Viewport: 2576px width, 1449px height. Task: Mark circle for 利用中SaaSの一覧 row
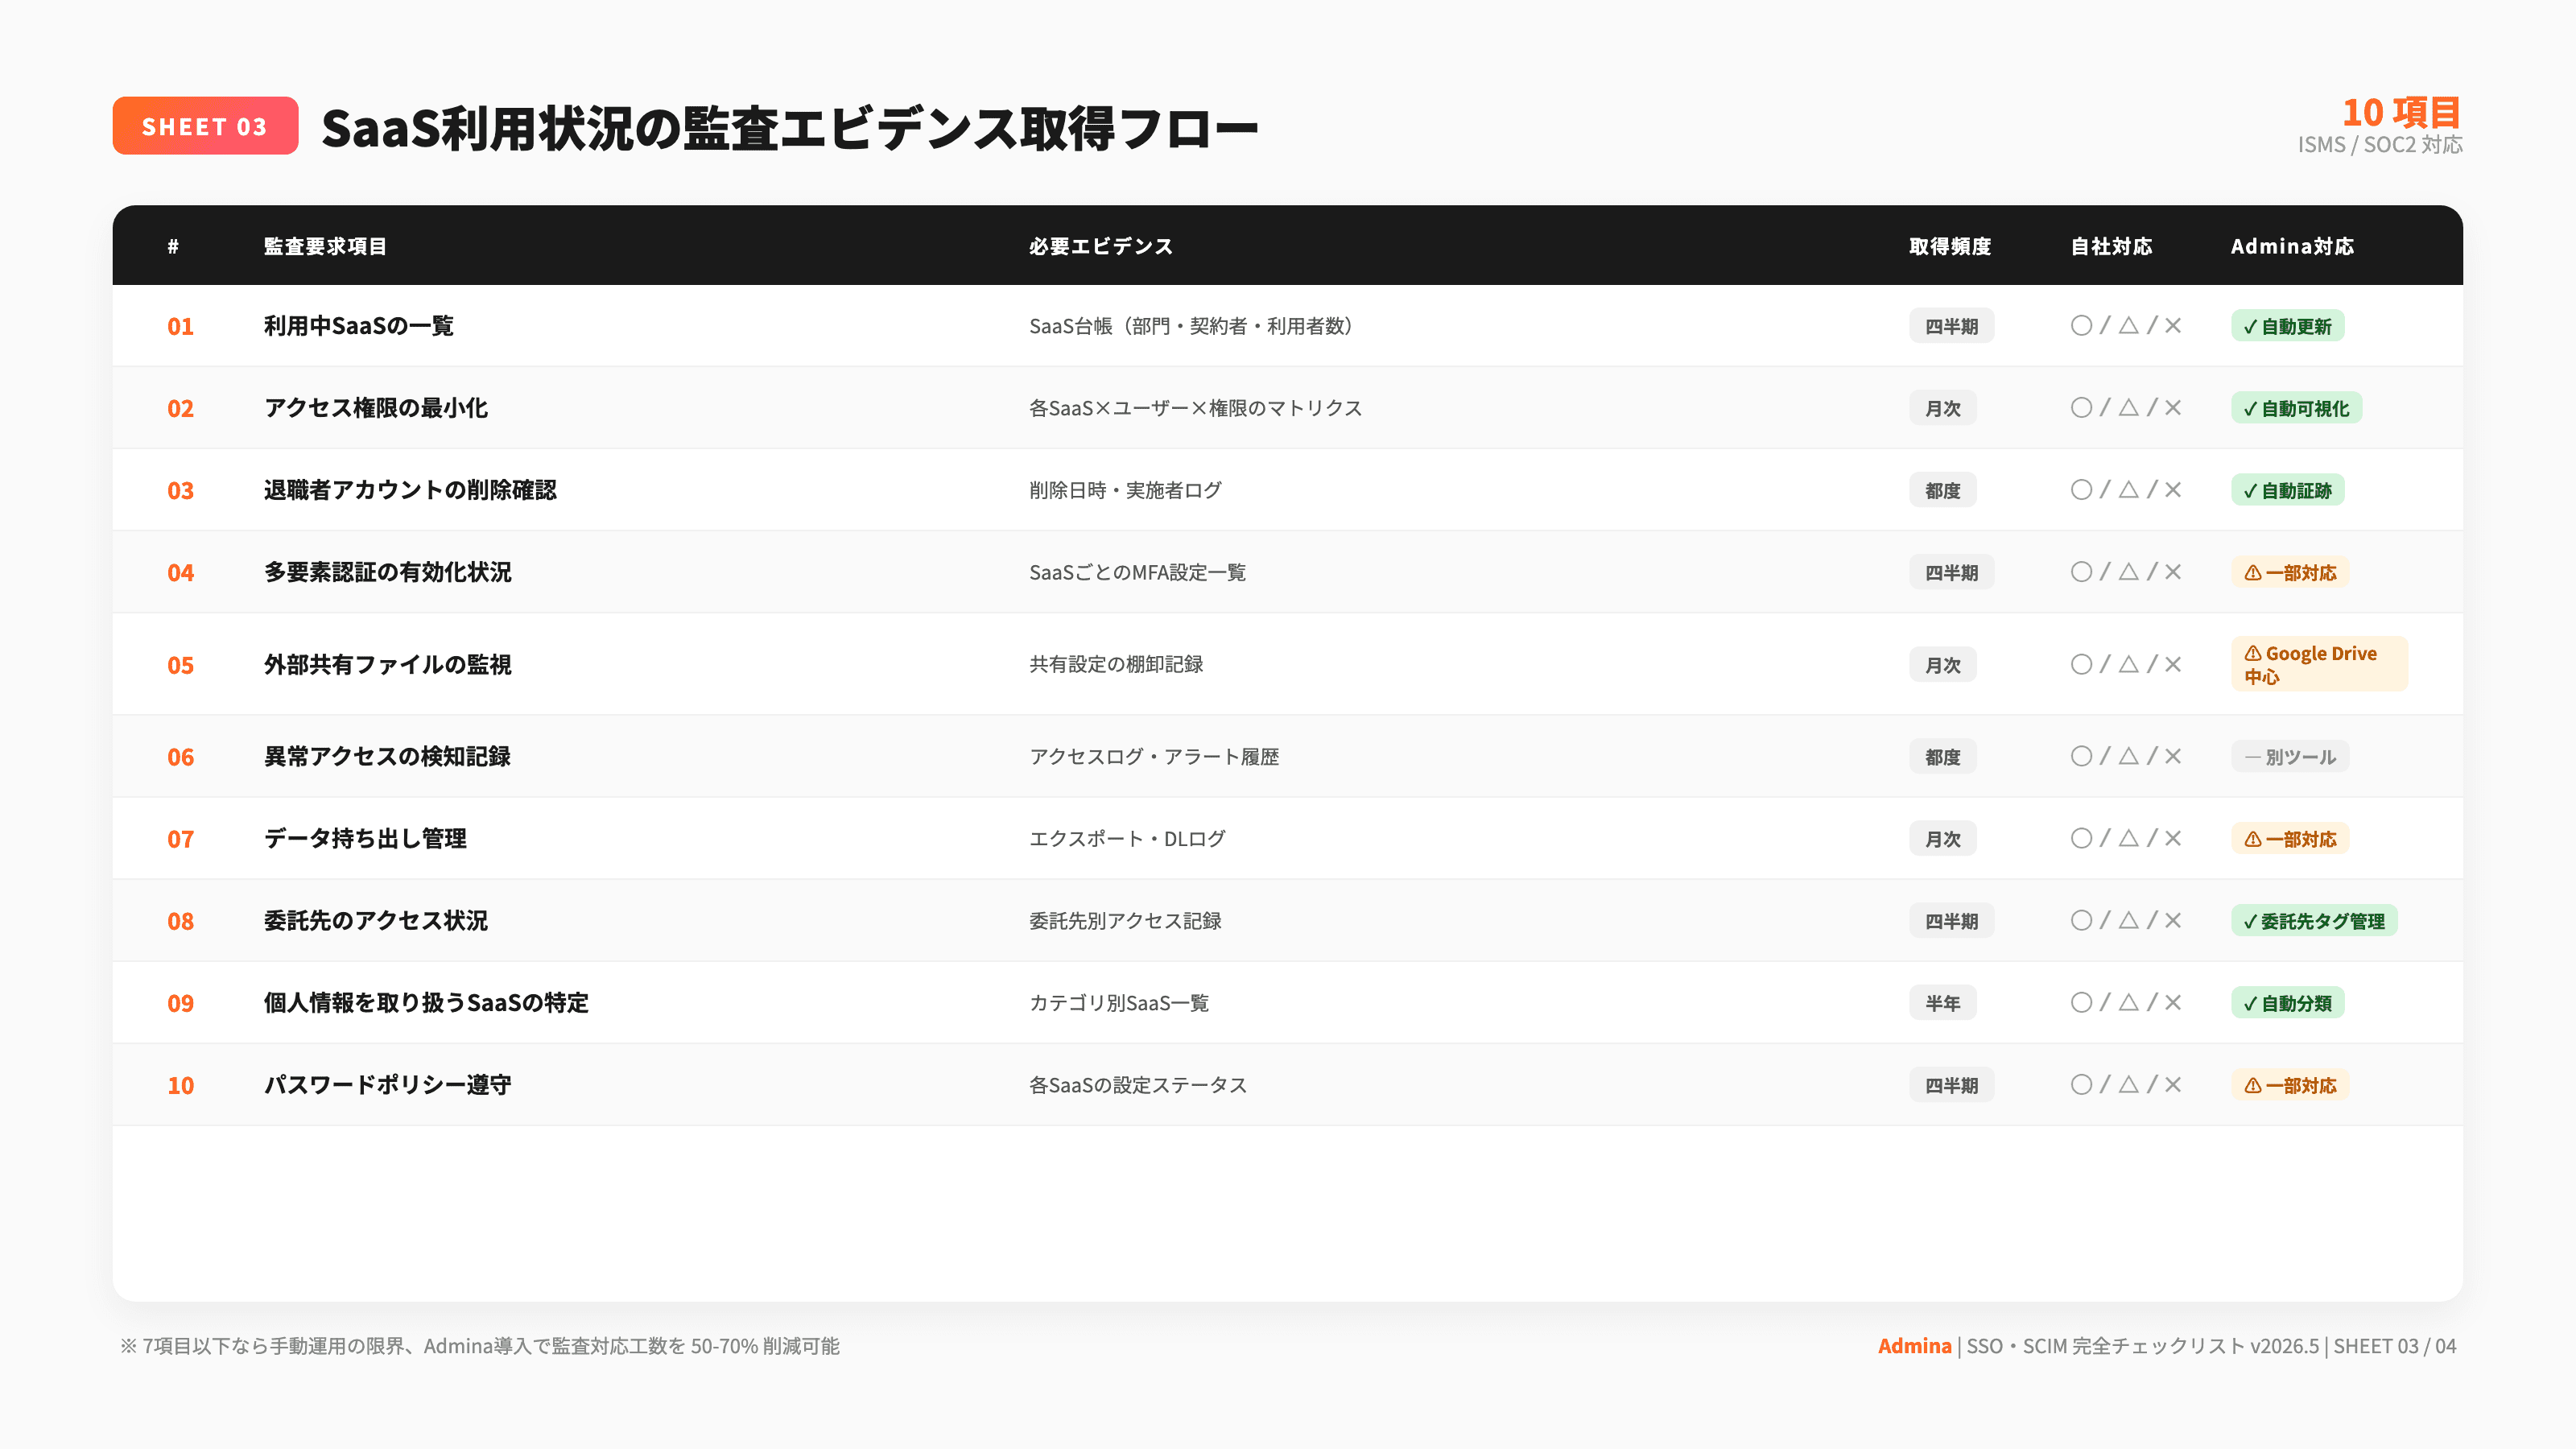click(2081, 325)
